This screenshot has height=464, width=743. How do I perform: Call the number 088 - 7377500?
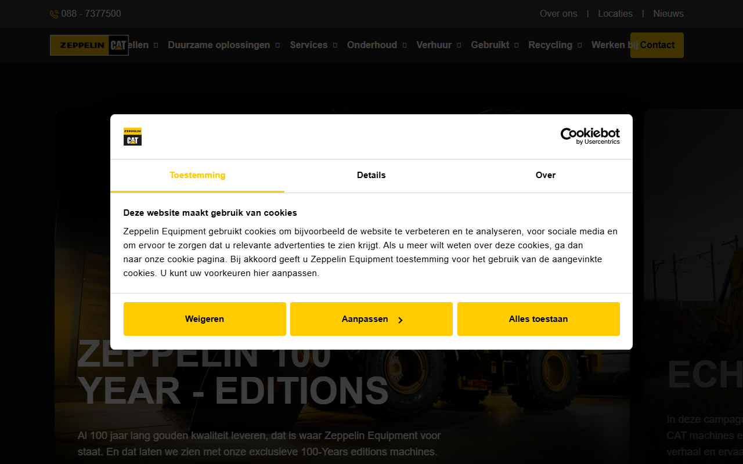pyautogui.click(x=91, y=14)
